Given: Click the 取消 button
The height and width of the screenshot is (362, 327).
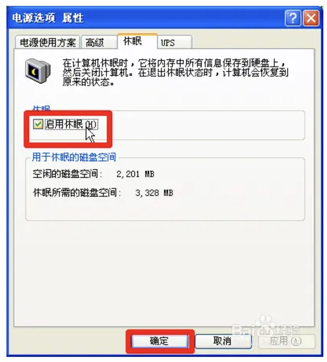Looking at the screenshot, I should (223, 341).
